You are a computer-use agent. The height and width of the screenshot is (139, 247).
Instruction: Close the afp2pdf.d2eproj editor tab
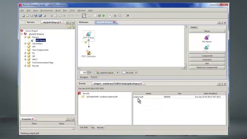click(x=114, y=22)
